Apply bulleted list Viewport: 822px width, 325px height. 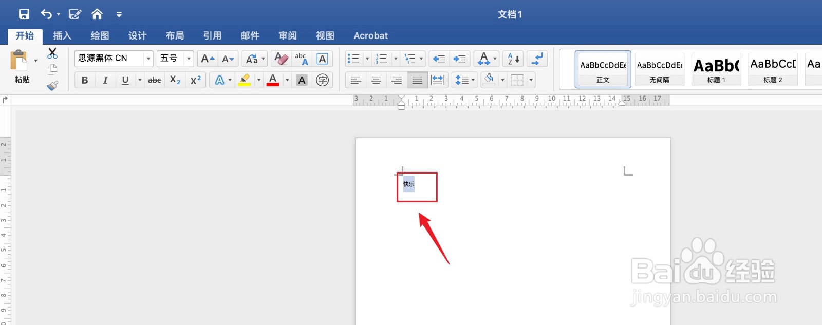pos(353,59)
